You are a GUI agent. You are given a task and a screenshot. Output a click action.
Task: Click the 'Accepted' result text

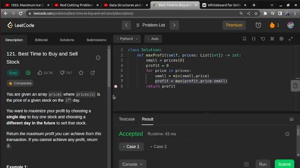pyautogui.click(x=131, y=134)
